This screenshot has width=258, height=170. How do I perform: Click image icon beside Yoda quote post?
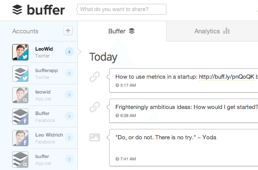click(x=94, y=137)
